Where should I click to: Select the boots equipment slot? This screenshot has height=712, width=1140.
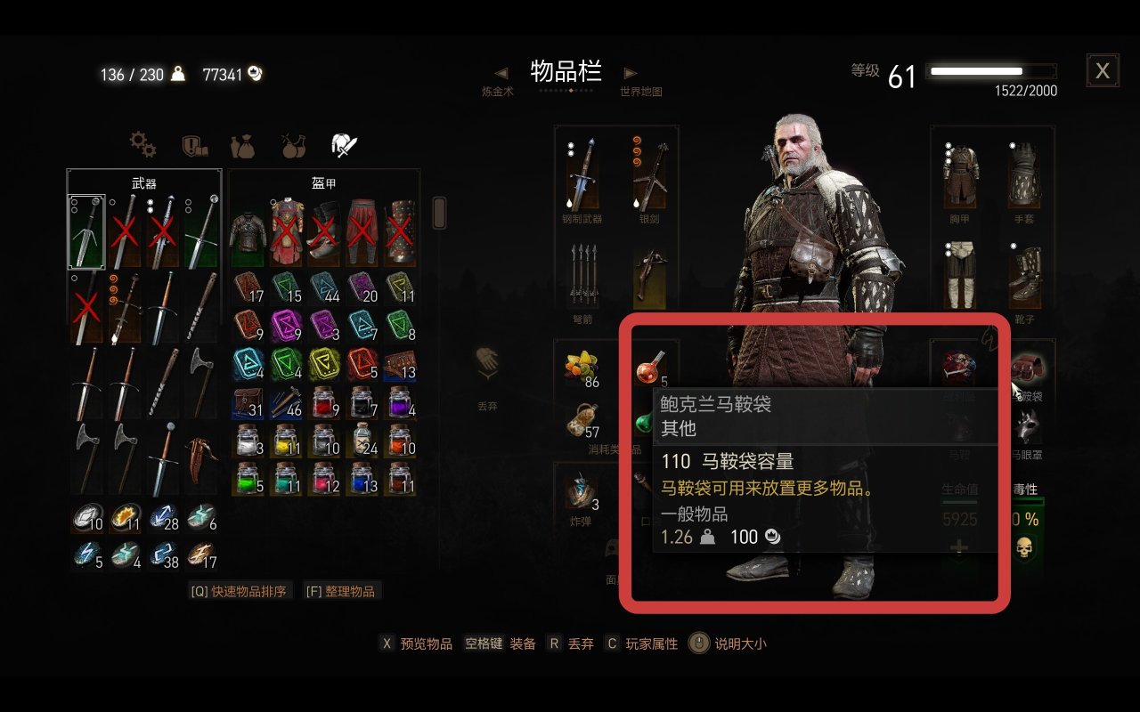pyautogui.click(x=1024, y=274)
